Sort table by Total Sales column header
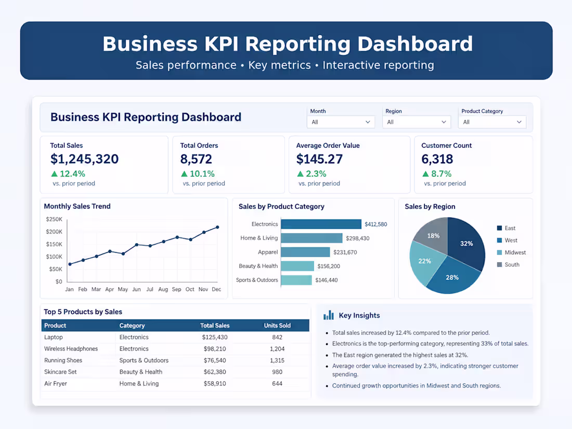 tap(214, 326)
